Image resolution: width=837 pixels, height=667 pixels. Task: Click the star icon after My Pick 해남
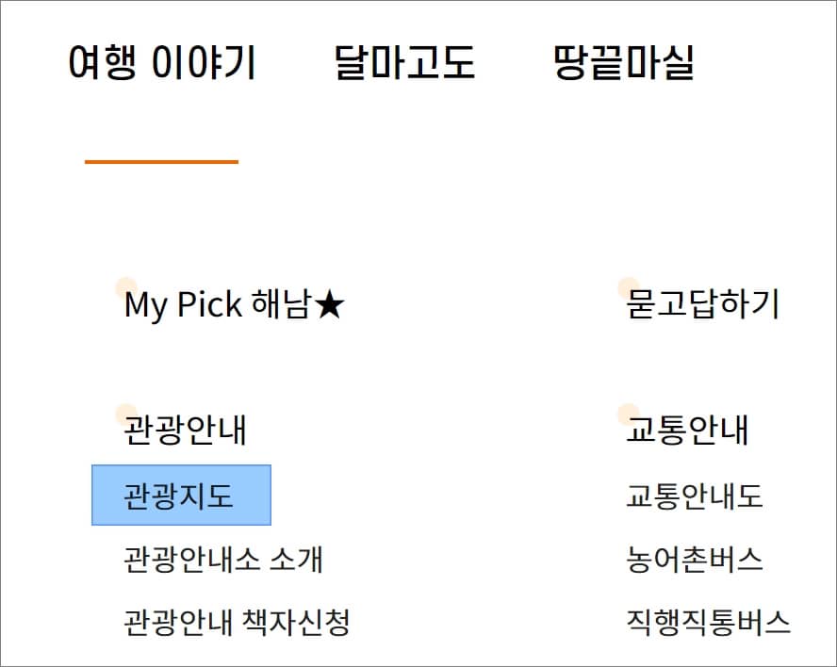coord(329,305)
